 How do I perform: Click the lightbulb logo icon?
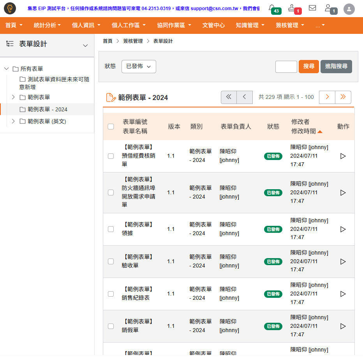pyautogui.click(x=10, y=8)
